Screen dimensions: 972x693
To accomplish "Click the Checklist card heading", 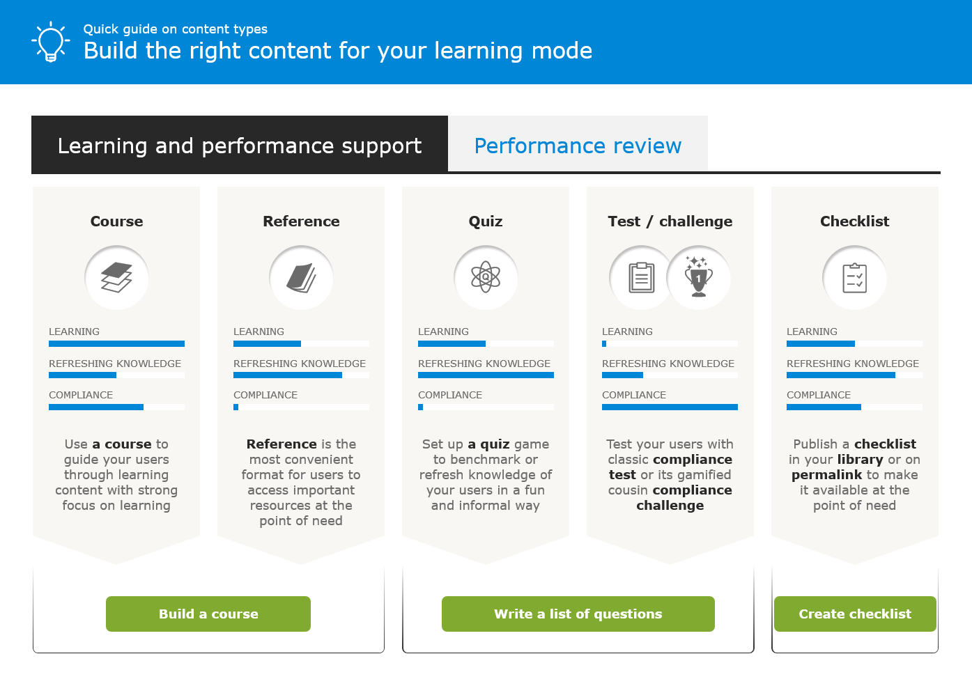I will 854,221.
